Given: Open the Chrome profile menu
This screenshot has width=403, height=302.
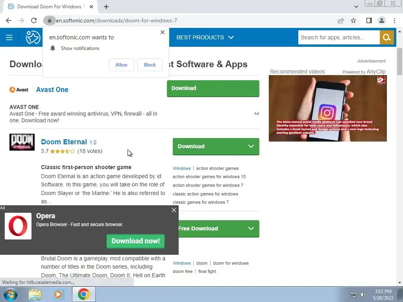Looking at the screenshot, I should (382, 20).
